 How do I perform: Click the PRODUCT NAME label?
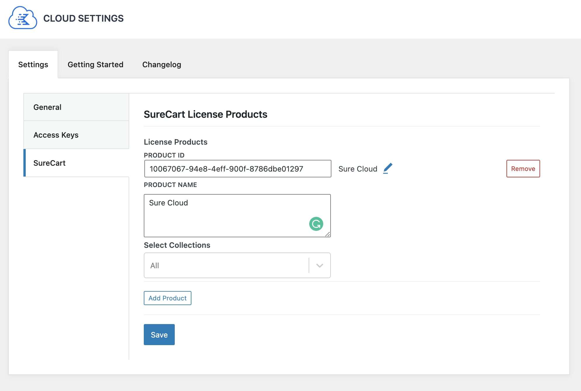click(x=170, y=185)
